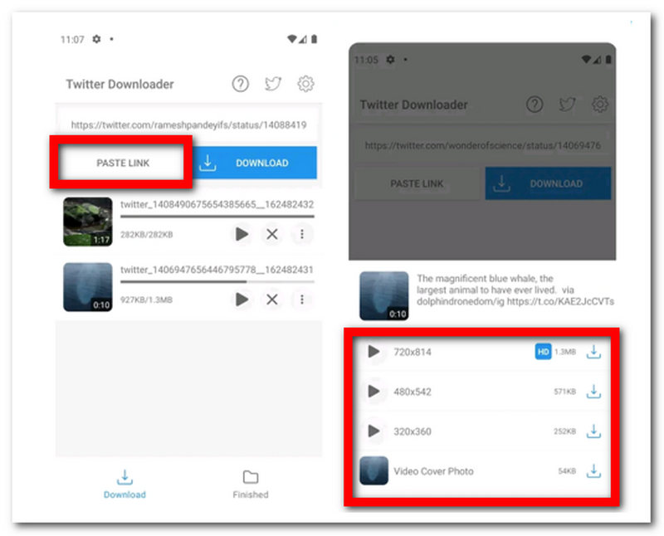Click file name twitter_1406947656446795778
The height and width of the screenshot is (536, 664).
(217, 270)
